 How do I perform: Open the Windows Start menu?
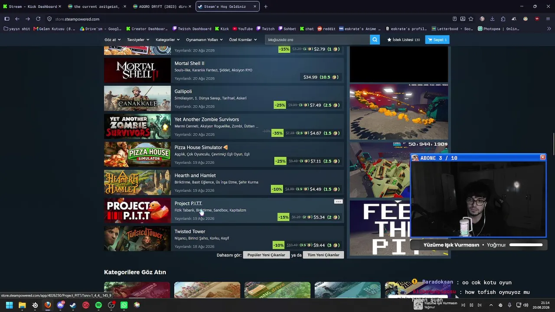click(x=9, y=305)
